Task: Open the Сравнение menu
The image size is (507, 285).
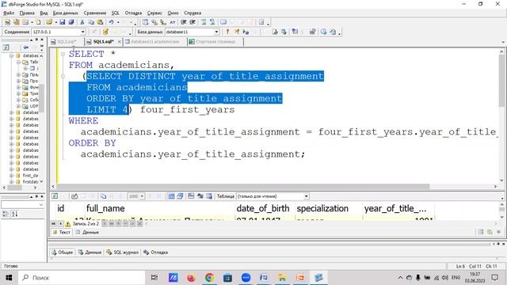Action: (95, 13)
